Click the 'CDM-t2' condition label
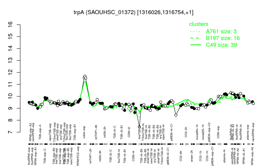This screenshot has height=168, width=269. [x=129, y=132]
